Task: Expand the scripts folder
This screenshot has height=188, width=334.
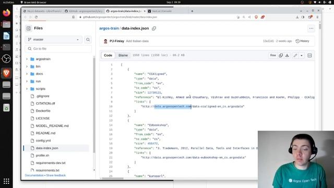Action: click(27, 89)
